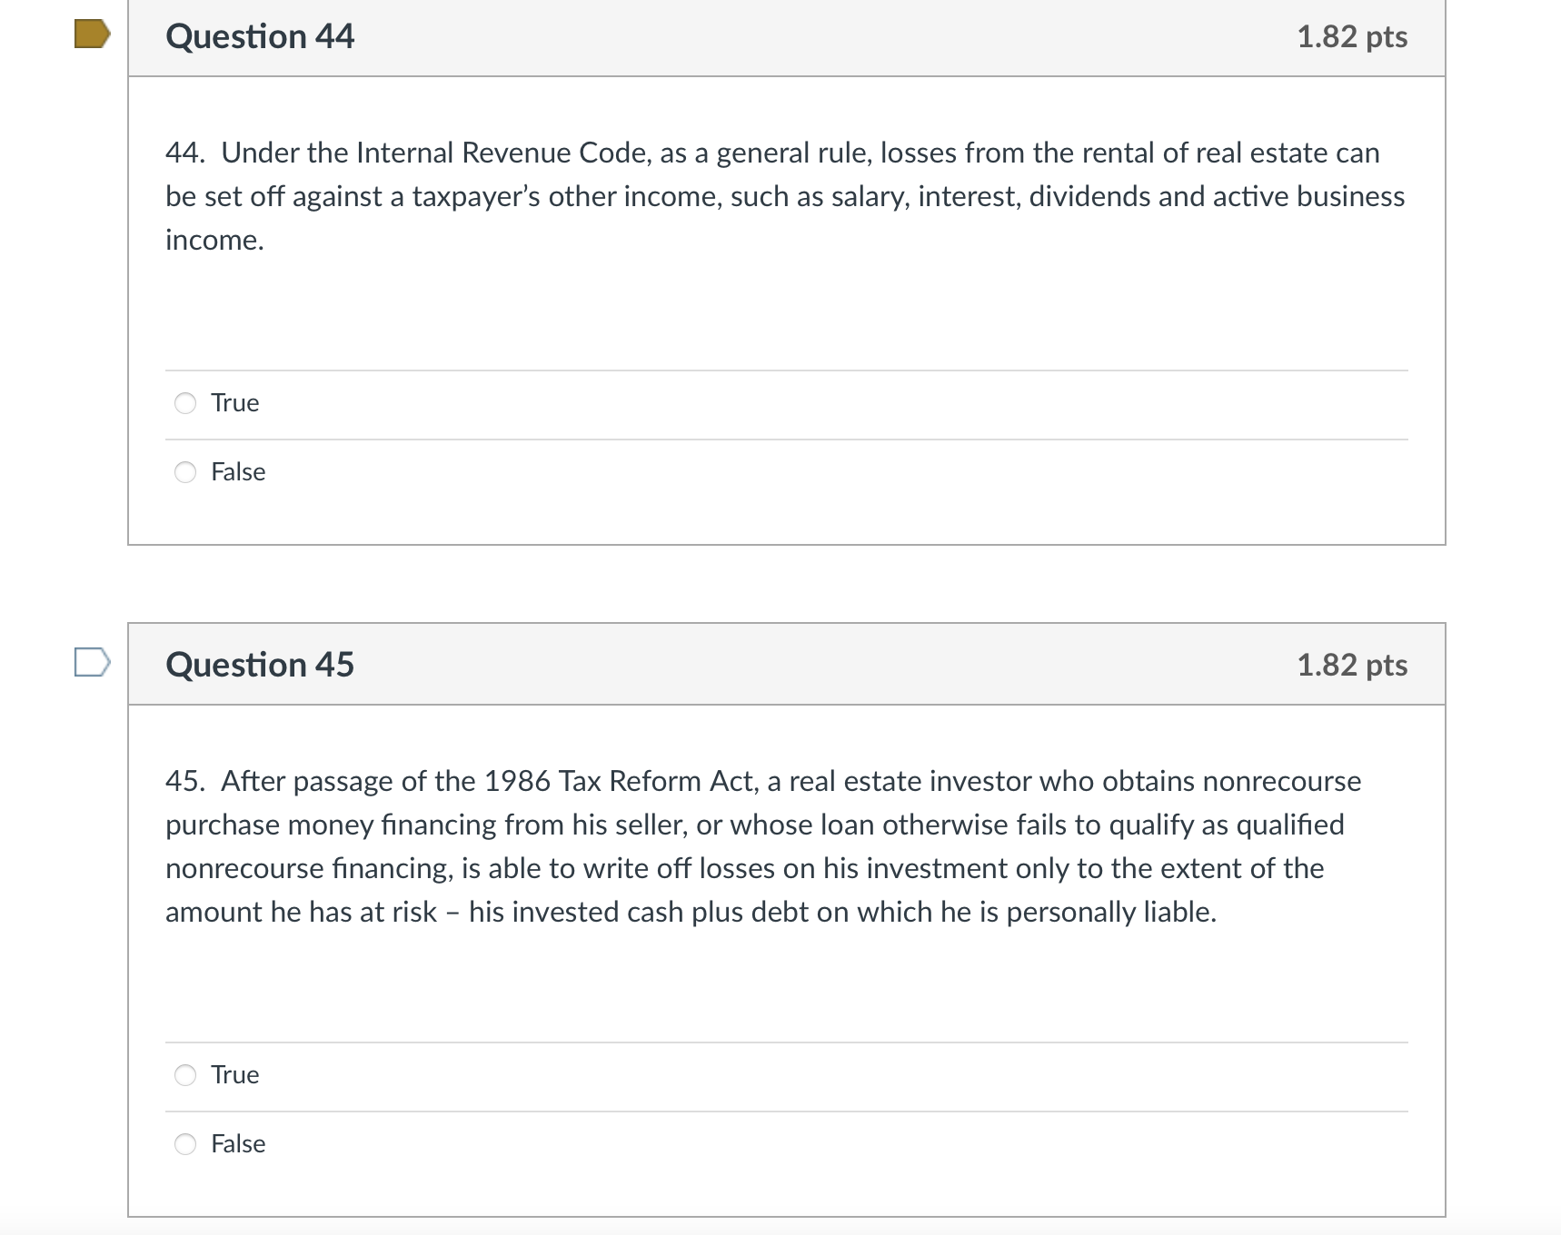This screenshot has height=1235, width=1561.
Task: Click the Question 45 title
Action: point(260,665)
